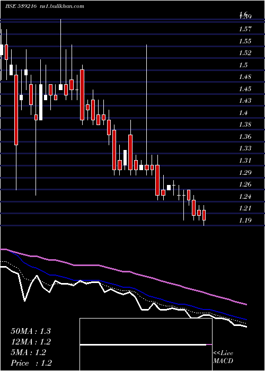Image resolution: width=265 pixels, height=371 pixels.
Task: Click the 12MA : 1.2 reading
Action: 31,341
